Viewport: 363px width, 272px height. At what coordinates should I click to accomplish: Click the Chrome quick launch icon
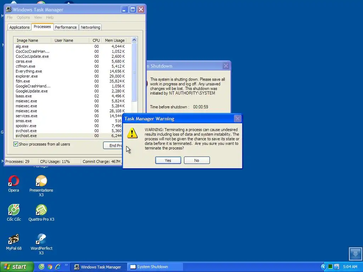[x=50, y=267]
